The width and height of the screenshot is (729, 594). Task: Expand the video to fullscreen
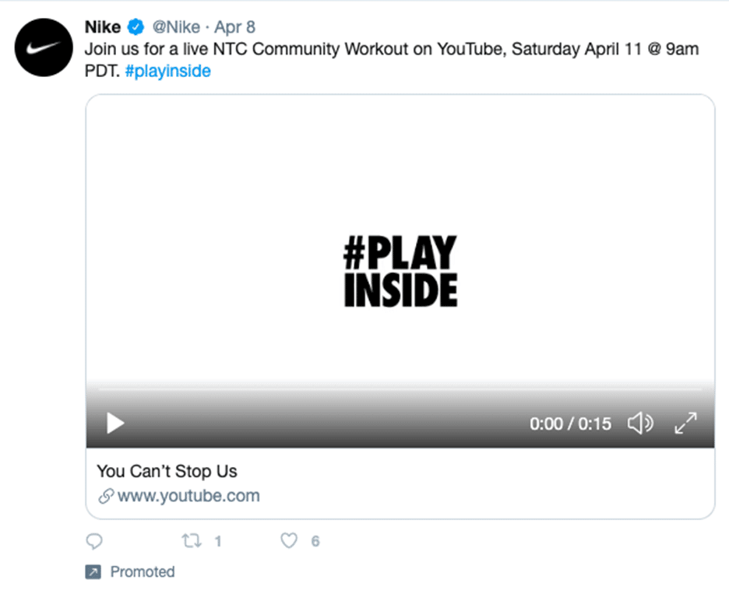685,424
